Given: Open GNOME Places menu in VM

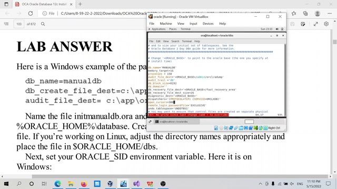Looking at the screenshot, I should pyautogui.click(x=173, y=29).
